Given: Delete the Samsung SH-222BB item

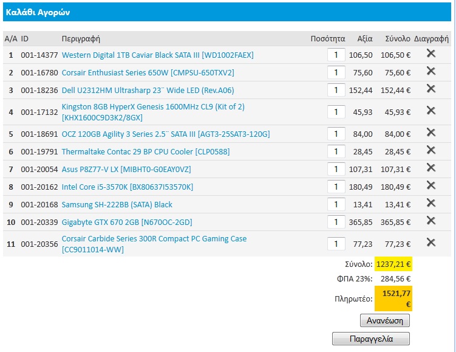Looking at the screenshot, I should tap(430, 203).
